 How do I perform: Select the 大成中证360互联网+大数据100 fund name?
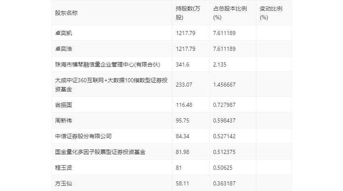pos(111,85)
